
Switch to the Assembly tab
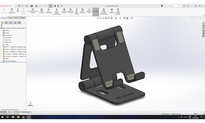point(3,18)
